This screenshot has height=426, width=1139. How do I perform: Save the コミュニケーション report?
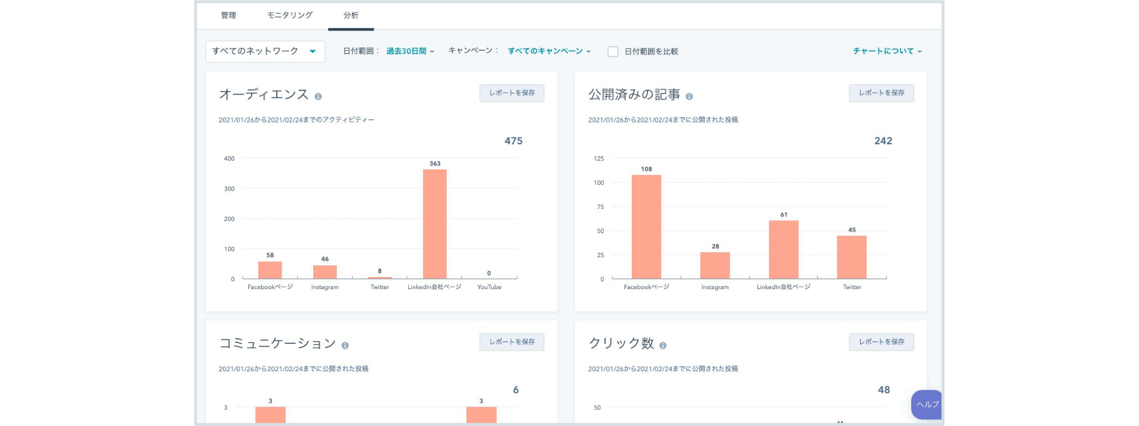click(x=512, y=342)
